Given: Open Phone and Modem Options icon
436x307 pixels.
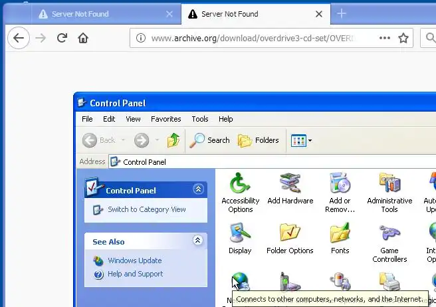Looking at the screenshot, I should (x=290, y=282).
